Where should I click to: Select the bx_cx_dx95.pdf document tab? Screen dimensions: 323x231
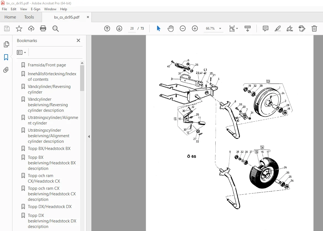click(67, 17)
